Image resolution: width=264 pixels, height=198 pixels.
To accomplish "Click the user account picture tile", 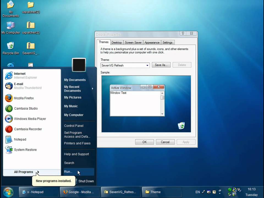I will click(79, 65).
